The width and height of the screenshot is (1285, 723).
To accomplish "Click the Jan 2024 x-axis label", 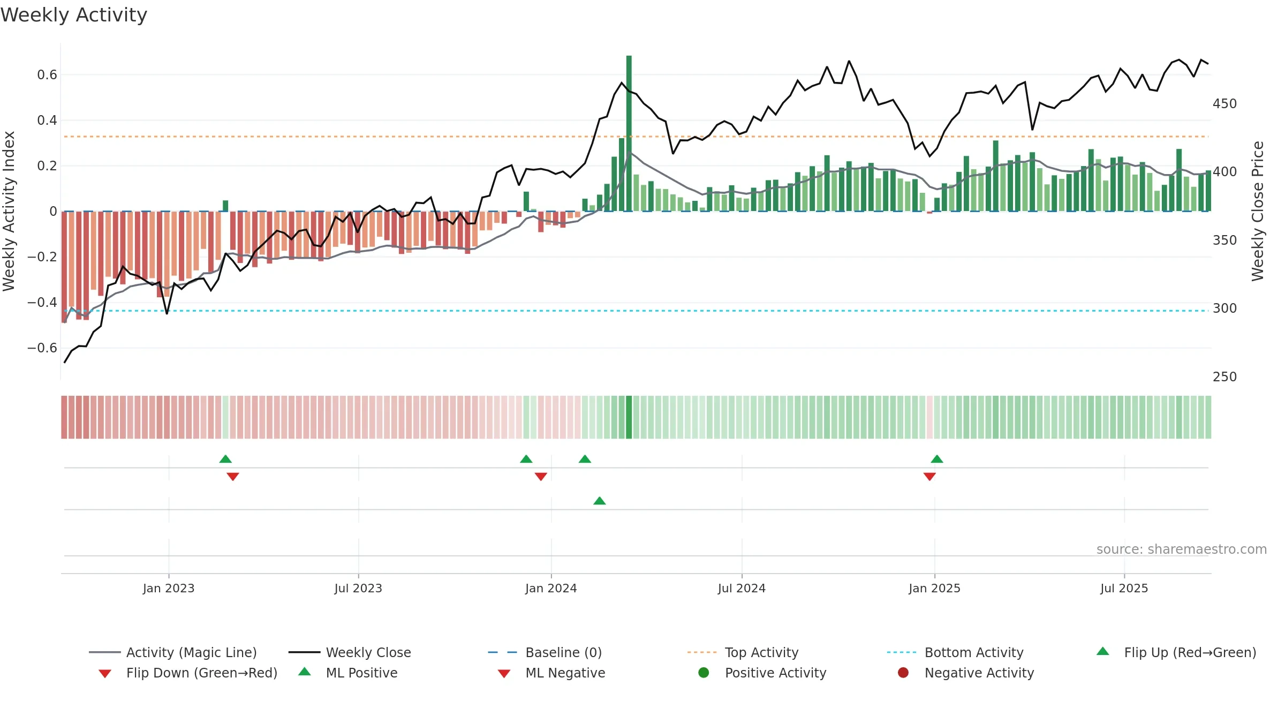I will coord(551,588).
